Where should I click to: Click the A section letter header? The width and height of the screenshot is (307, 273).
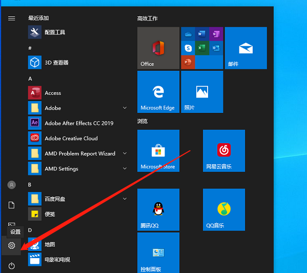pos(30,79)
